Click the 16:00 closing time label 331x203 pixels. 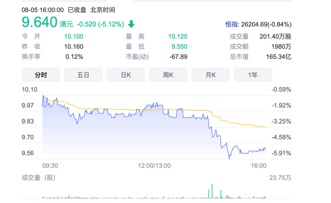point(259,166)
